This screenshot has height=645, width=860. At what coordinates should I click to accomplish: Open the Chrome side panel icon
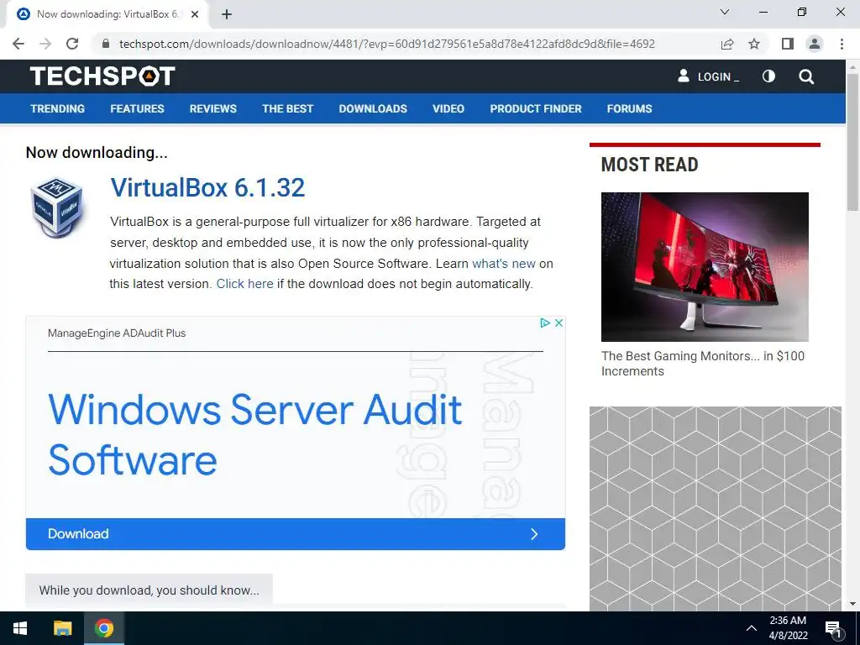(x=788, y=44)
